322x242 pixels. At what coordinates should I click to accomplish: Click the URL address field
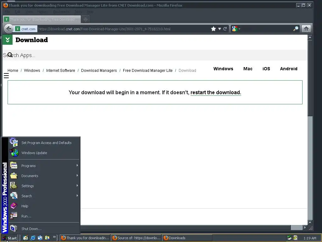123,29
